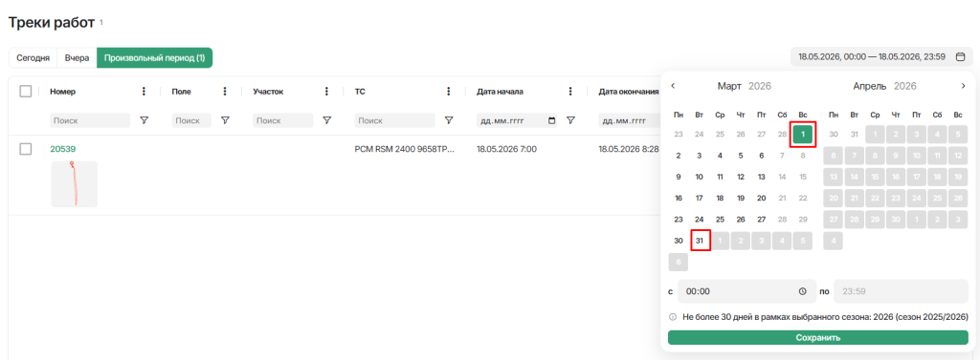The image size is (980, 360).
Task: Click Дата начала column header
Action: click(500, 92)
